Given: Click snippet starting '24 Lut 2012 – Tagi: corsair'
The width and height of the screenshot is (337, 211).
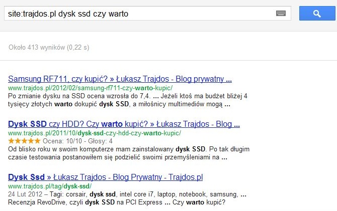Looking at the screenshot, I should [x=127, y=194].
